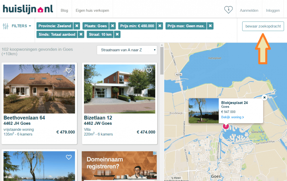Remove the Sinds: Totaal aanbod filter
This screenshot has height=181, width=287.
tap(81, 34)
